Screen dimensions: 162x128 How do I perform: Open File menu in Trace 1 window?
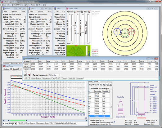[5, 11]
